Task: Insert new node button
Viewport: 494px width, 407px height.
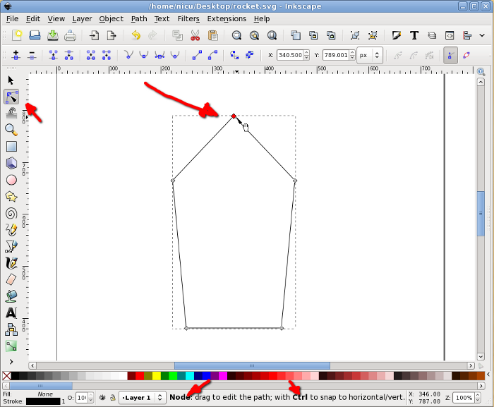Action: (x=16, y=55)
